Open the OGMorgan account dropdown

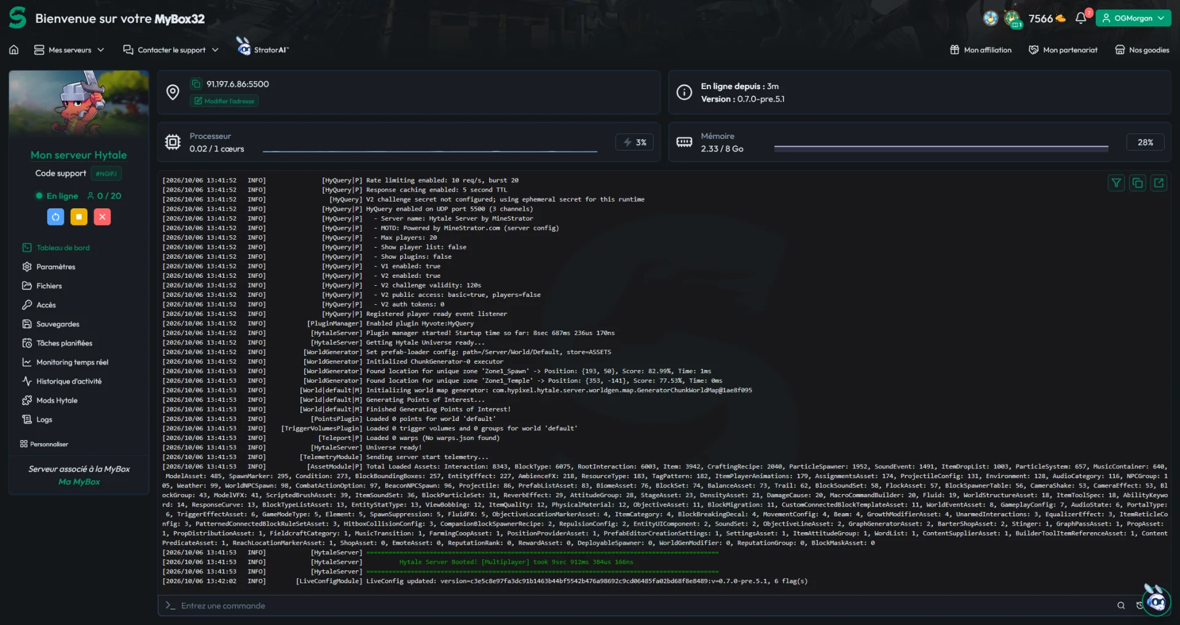(1133, 18)
